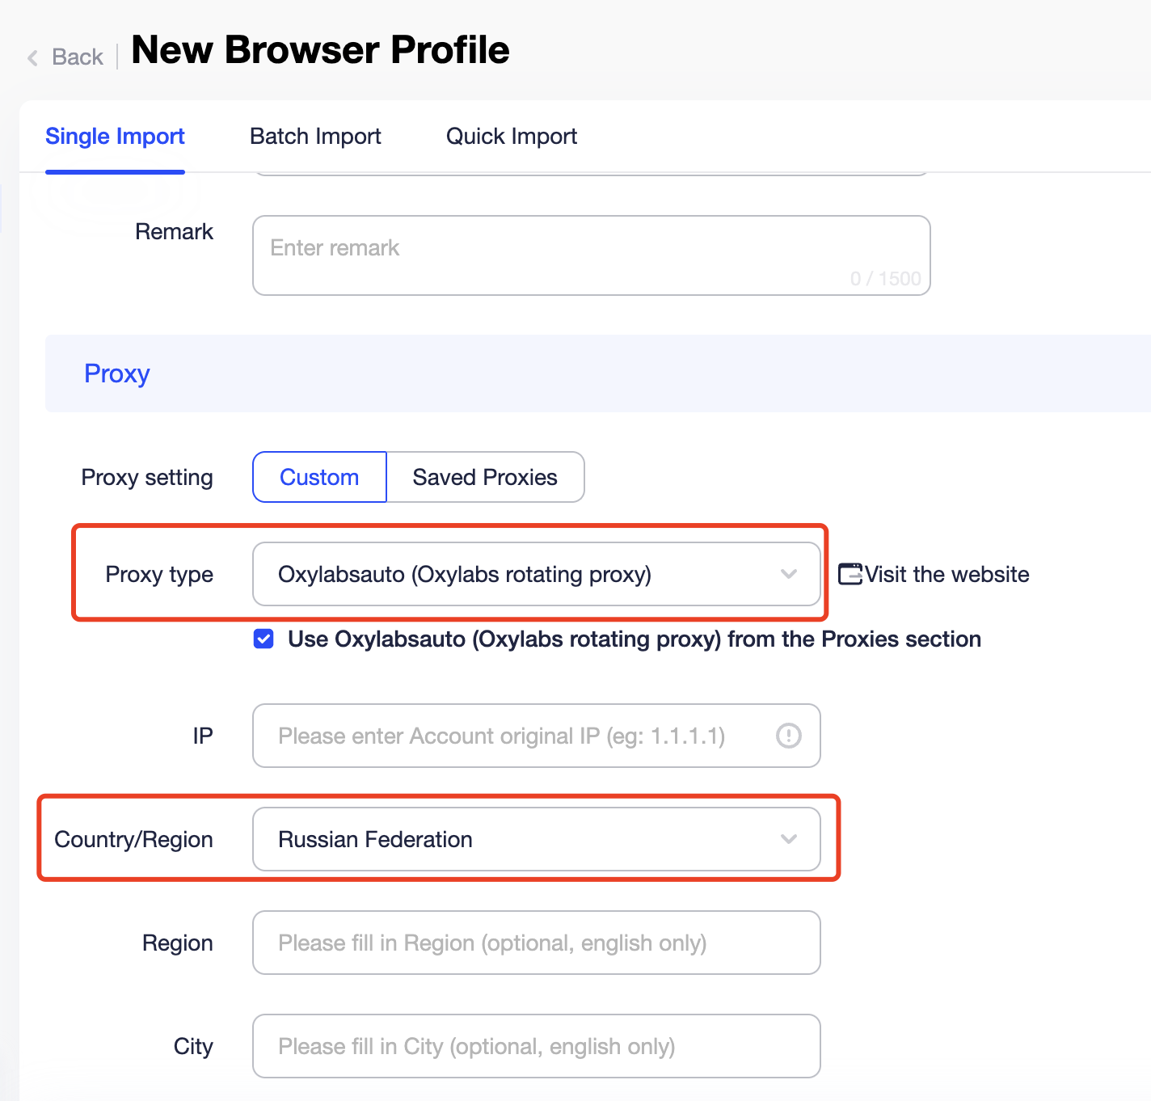Click the warning icon in the IP field
The width and height of the screenshot is (1151, 1101).
788,736
